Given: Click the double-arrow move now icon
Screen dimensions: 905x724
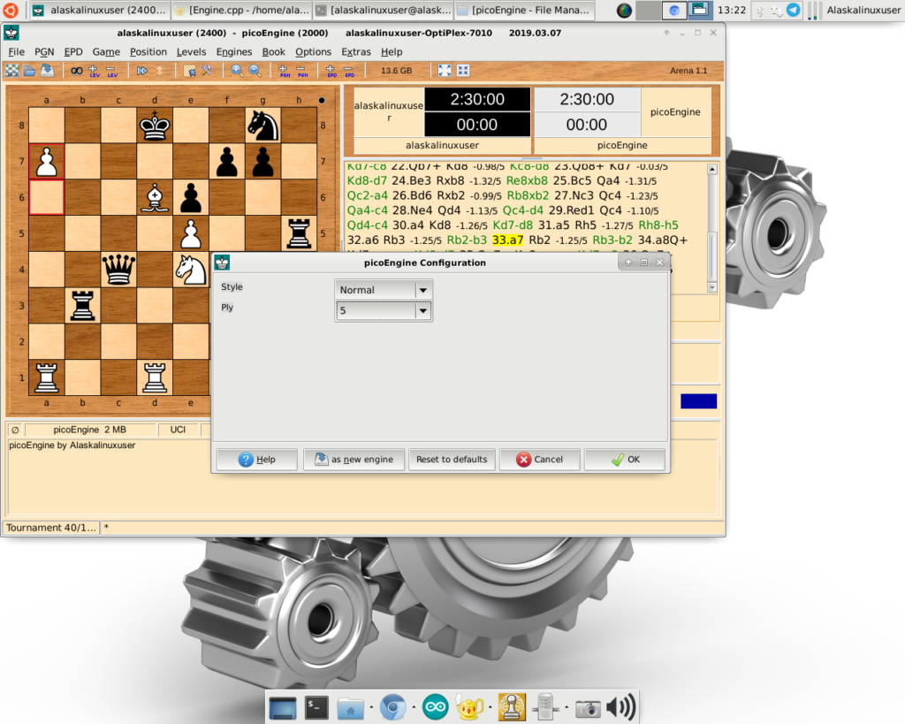Looking at the screenshot, I should tap(142, 71).
